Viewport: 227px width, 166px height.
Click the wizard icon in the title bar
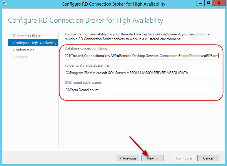click(x=5, y=4)
